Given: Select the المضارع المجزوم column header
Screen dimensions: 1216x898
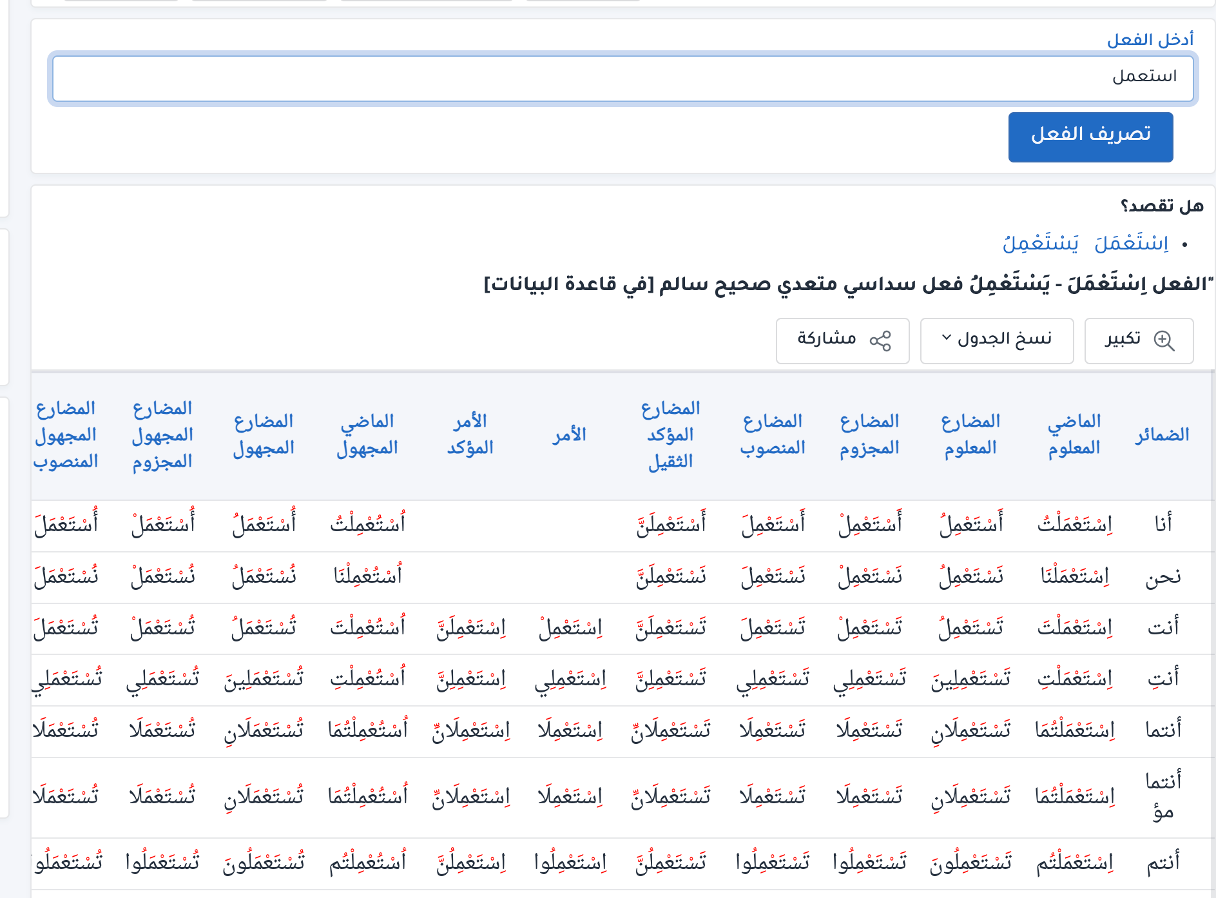Looking at the screenshot, I should (x=869, y=434).
